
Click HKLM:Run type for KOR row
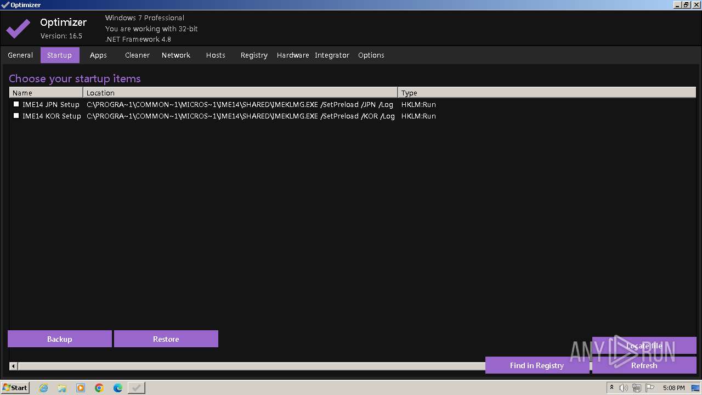click(418, 116)
